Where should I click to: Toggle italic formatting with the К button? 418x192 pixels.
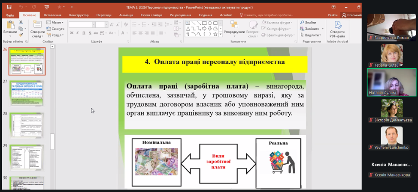point(78,33)
